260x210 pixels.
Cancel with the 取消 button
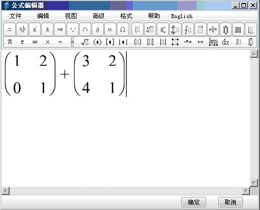click(230, 202)
